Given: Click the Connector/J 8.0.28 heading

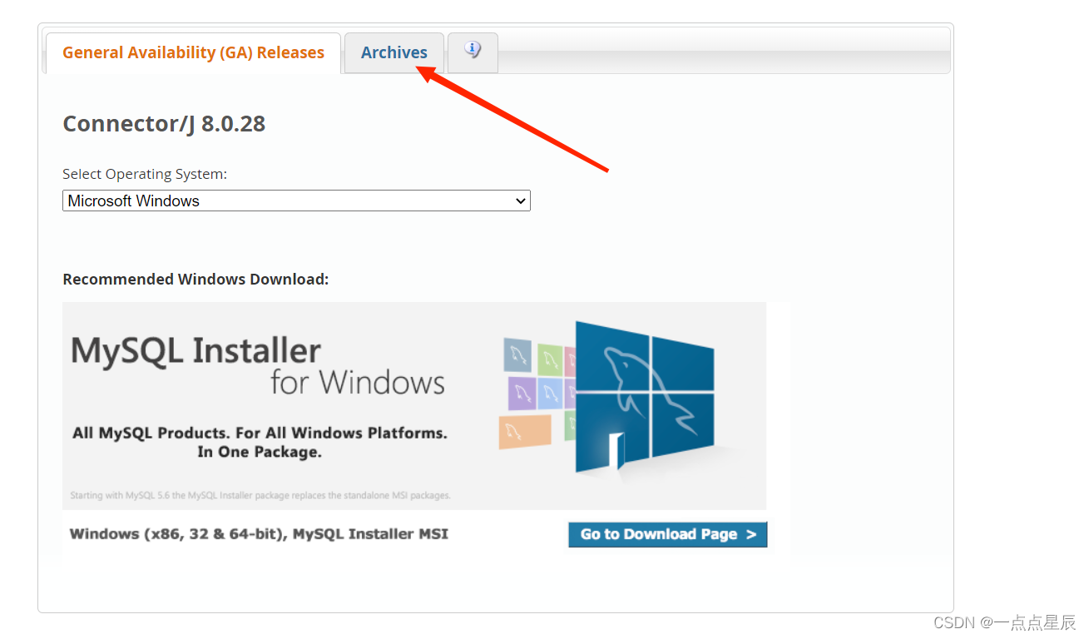Looking at the screenshot, I should click(164, 124).
